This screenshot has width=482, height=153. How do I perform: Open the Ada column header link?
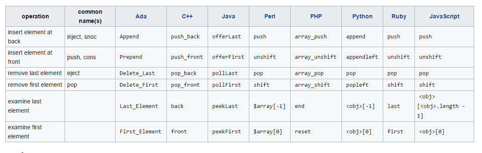pyautogui.click(x=141, y=16)
